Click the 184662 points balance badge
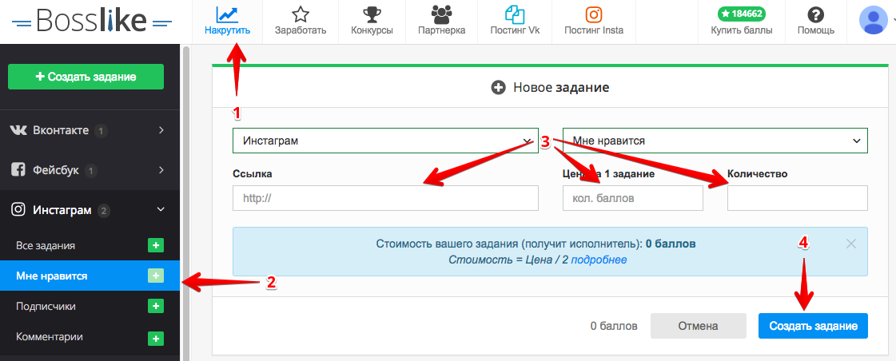Viewport: 896px width, 361px height. tap(741, 13)
